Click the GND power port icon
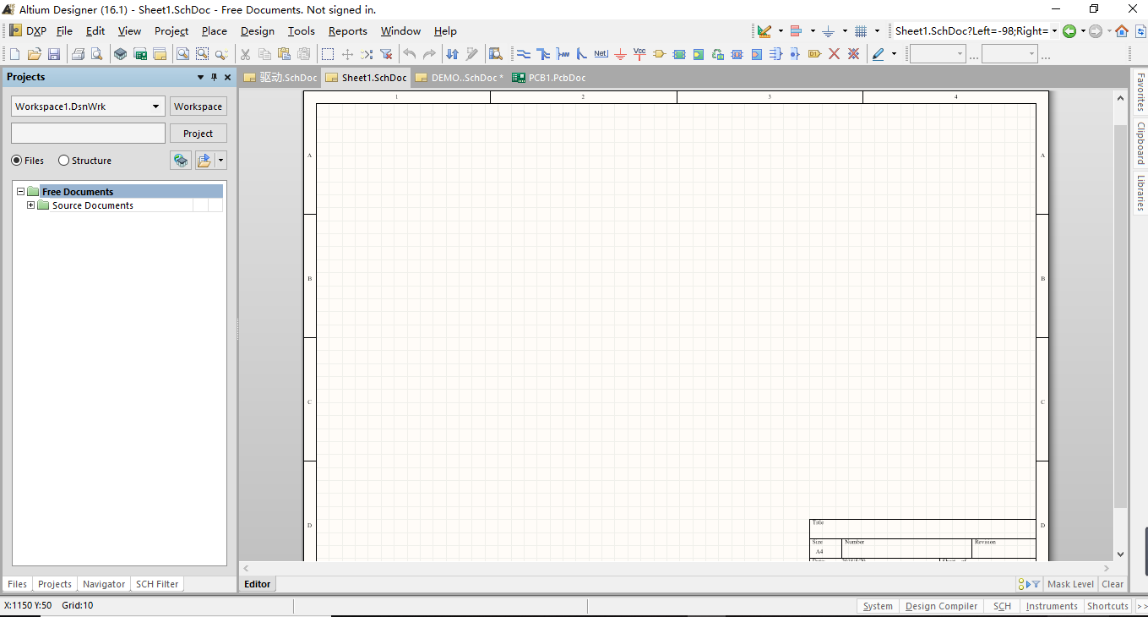The width and height of the screenshot is (1148, 617). pos(620,54)
